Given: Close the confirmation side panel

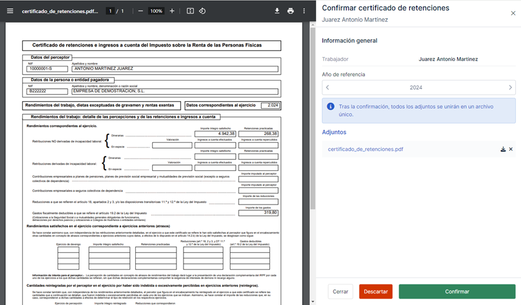Looking at the screenshot, I should pyautogui.click(x=513, y=14).
